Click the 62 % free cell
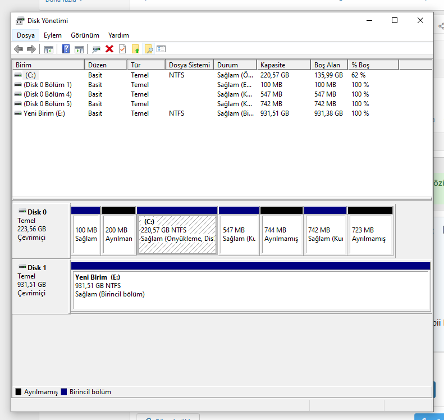 tap(359, 75)
